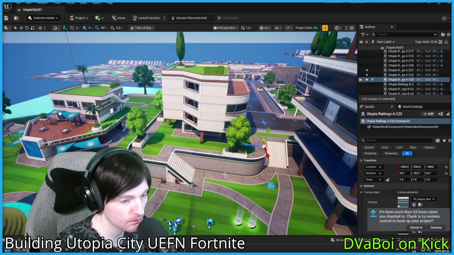This screenshot has width=454, height=255.
Task: Open the performance gauge menu in viewport toolbar
Action: [289, 28]
